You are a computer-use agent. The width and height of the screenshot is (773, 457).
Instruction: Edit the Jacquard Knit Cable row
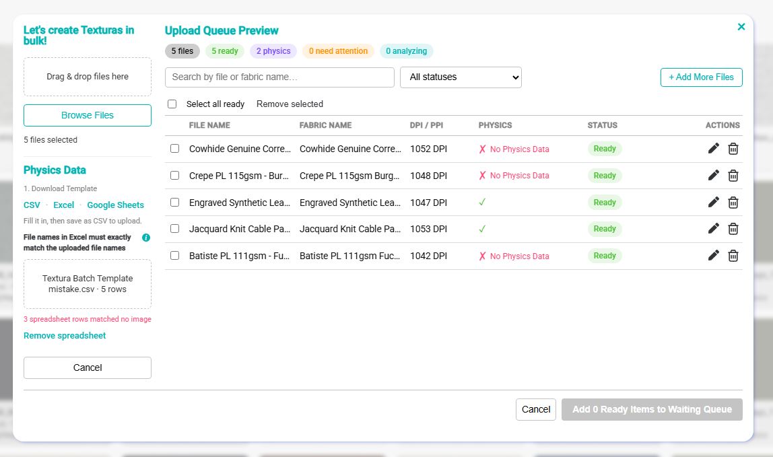point(713,228)
